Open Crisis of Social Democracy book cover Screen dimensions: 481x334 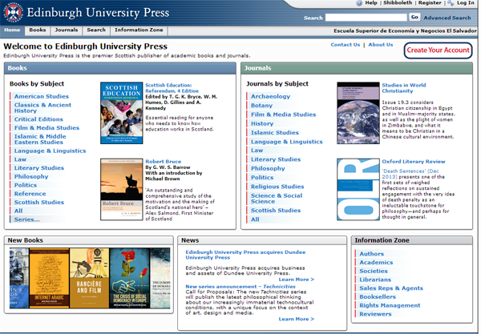point(129,278)
